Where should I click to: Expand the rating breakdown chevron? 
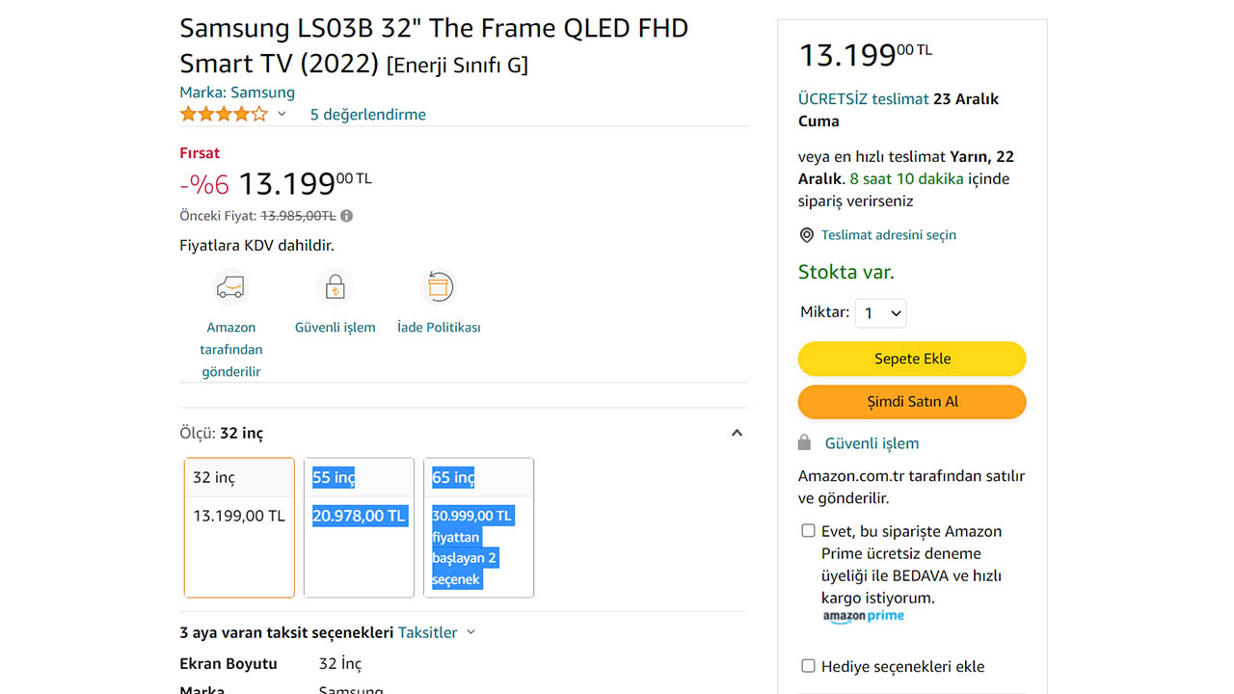(x=281, y=114)
